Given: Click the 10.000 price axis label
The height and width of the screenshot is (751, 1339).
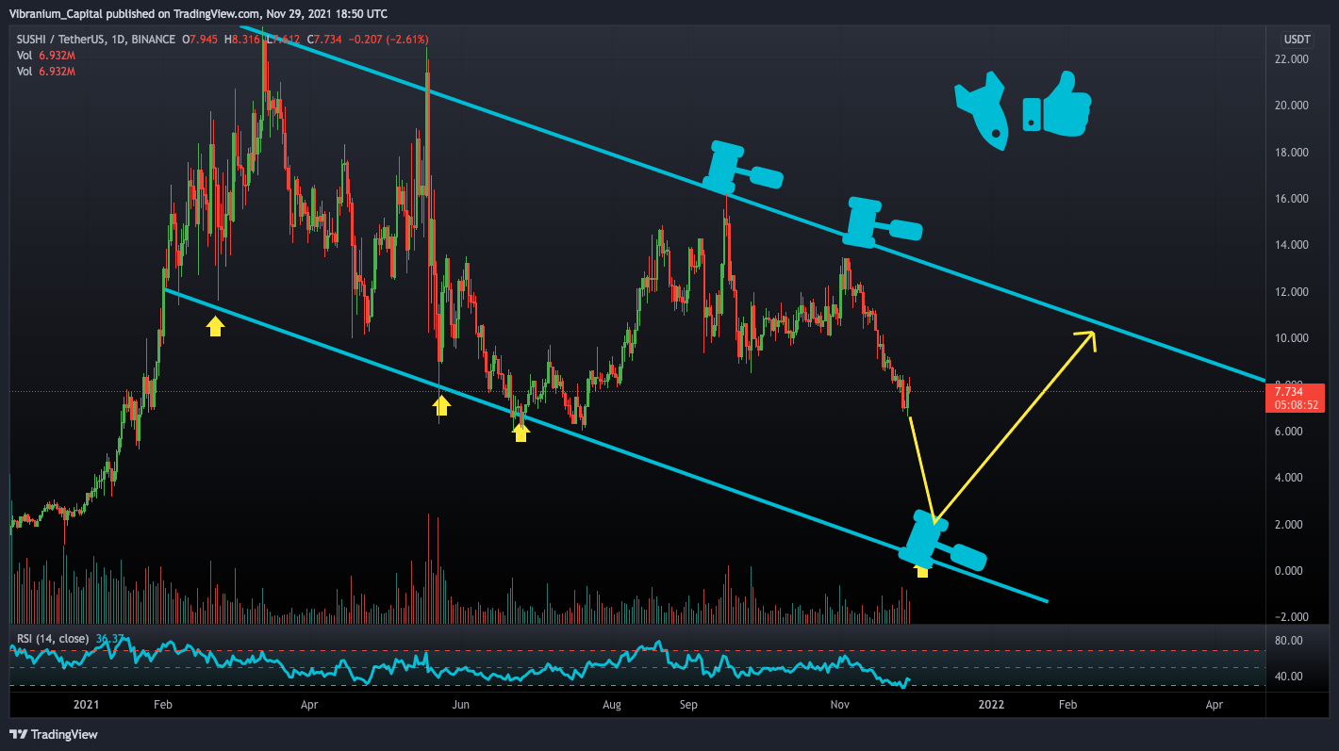Looking at the screenshot, I should click(1291, 338).
